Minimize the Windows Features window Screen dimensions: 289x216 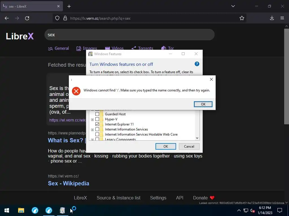point(170,54)
